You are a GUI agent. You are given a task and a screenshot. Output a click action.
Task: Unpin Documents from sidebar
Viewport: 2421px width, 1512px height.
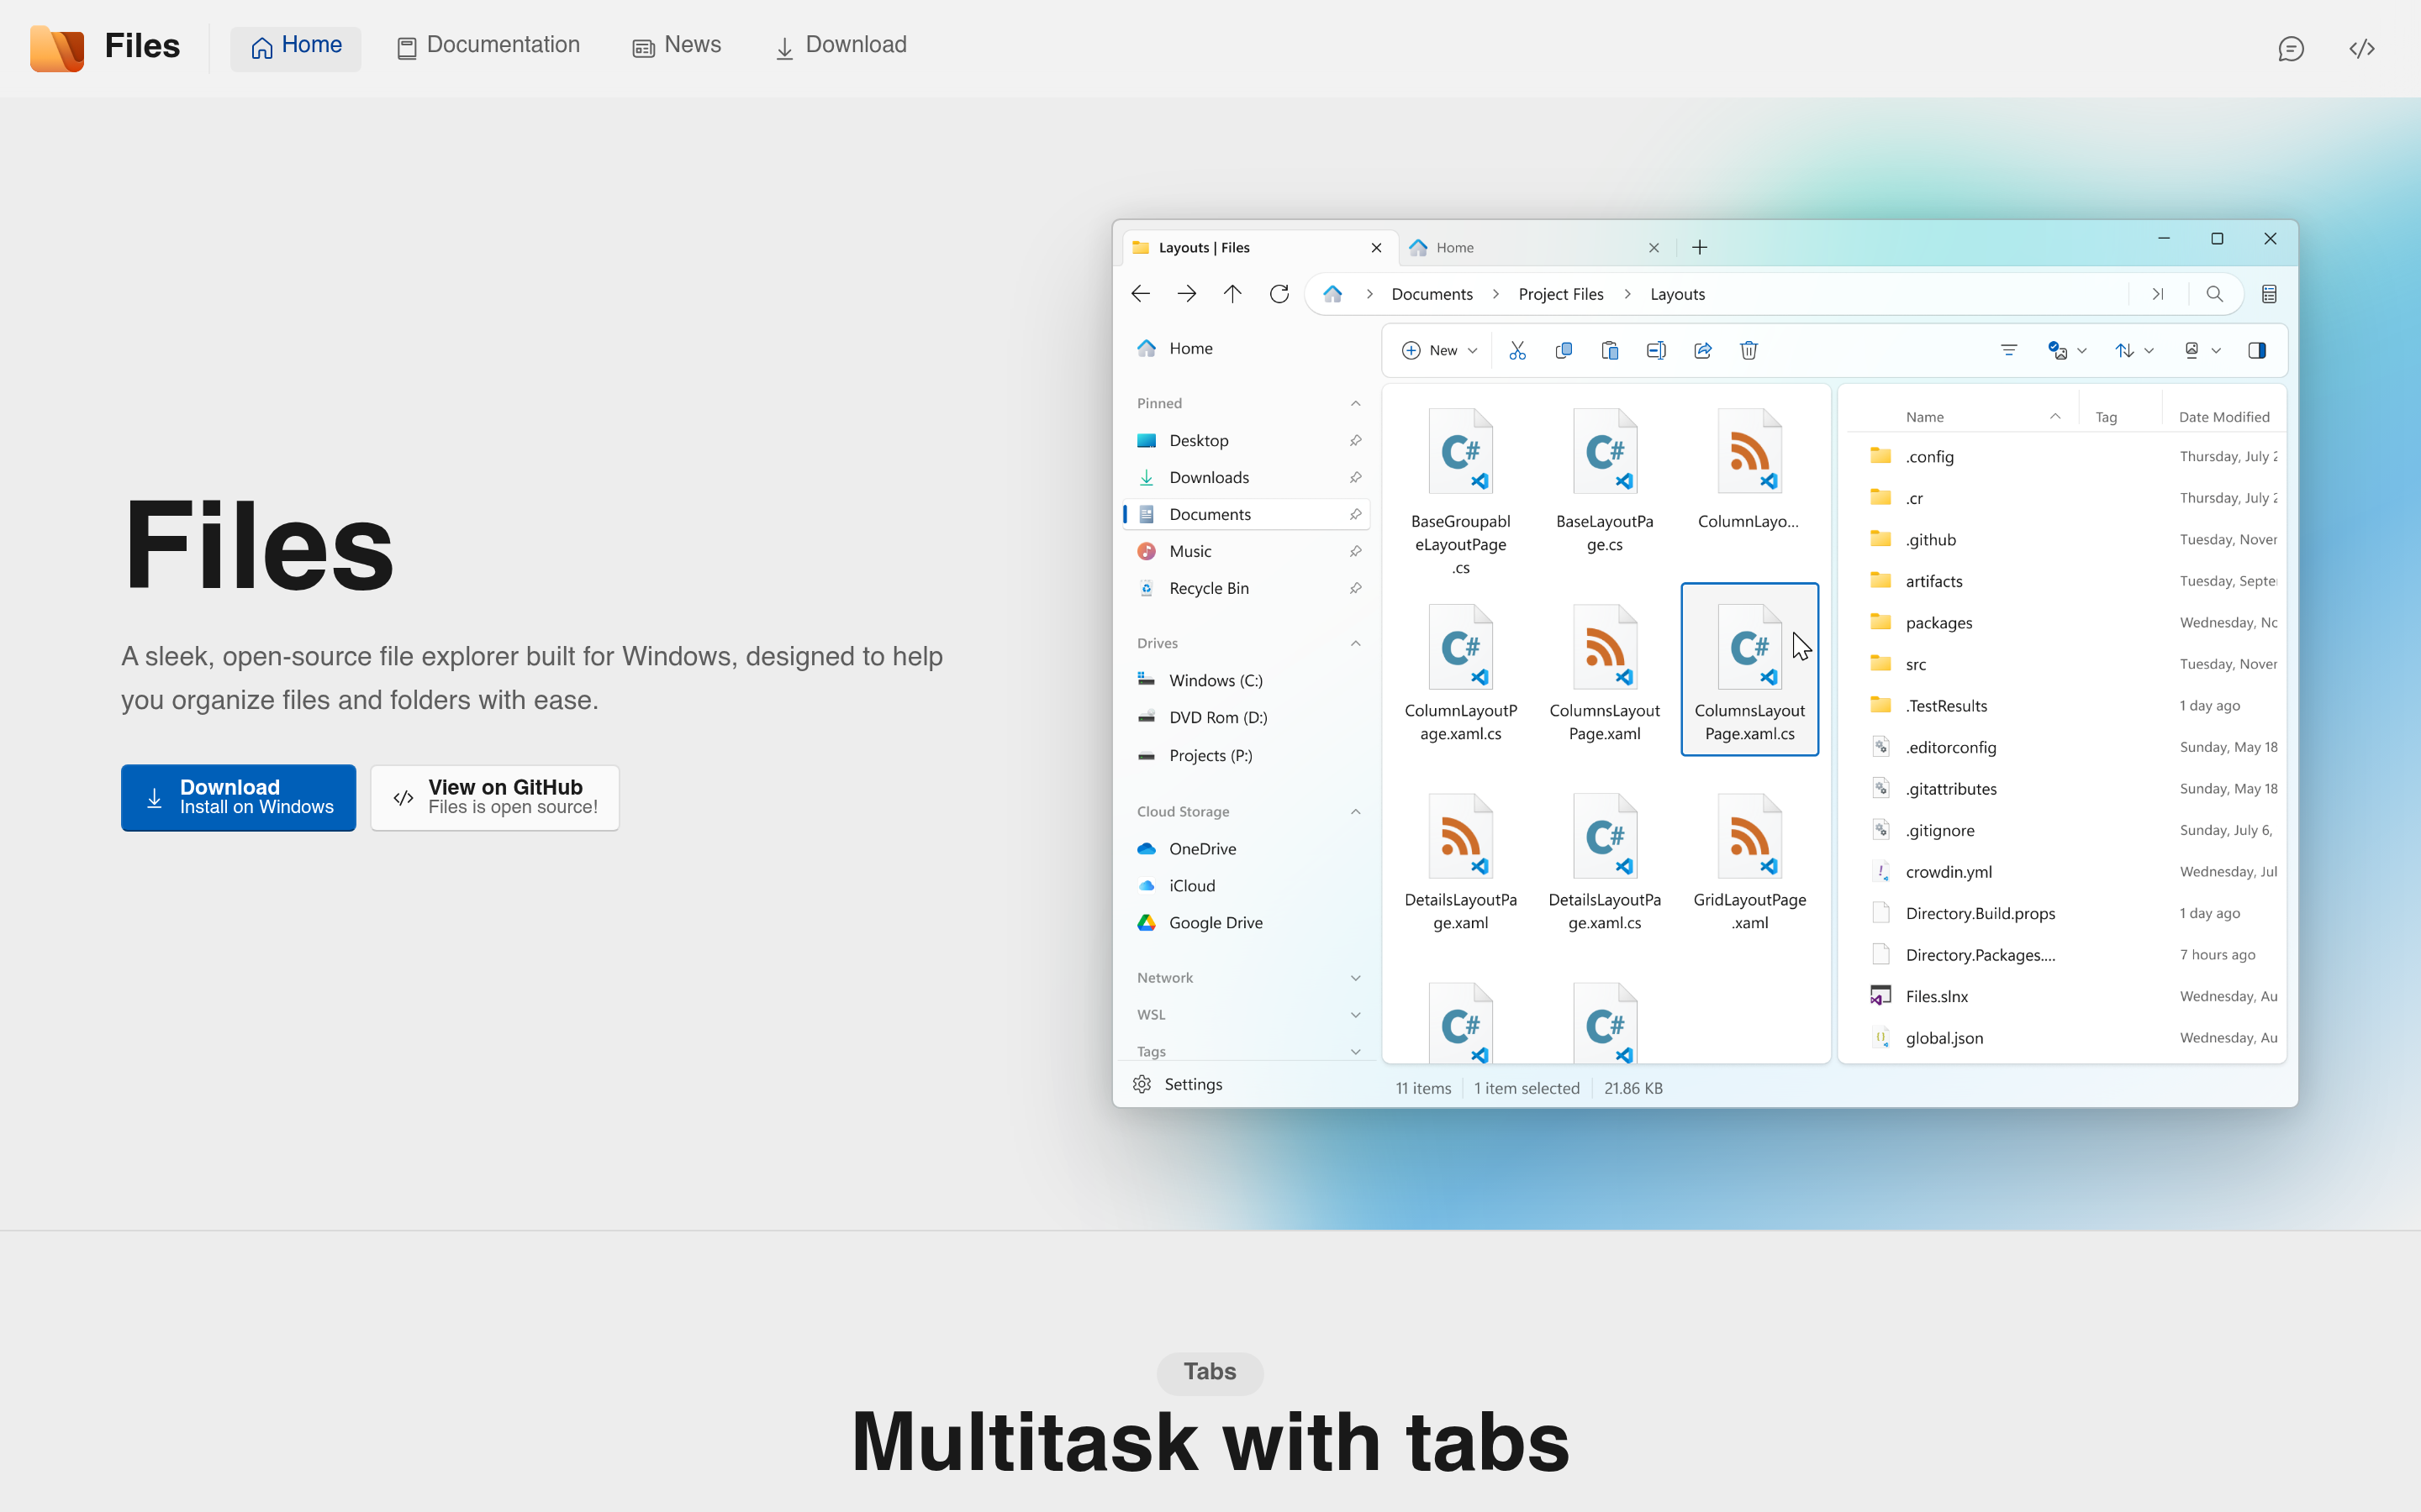(x=1356, y=514)
